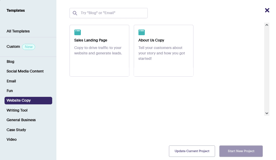Show the Fun templates

10,91
